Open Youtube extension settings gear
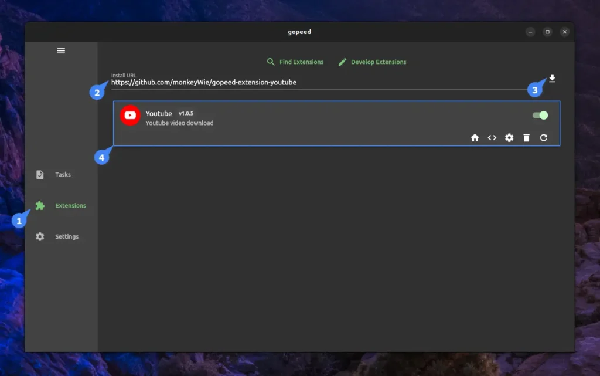 click(509, 137)
